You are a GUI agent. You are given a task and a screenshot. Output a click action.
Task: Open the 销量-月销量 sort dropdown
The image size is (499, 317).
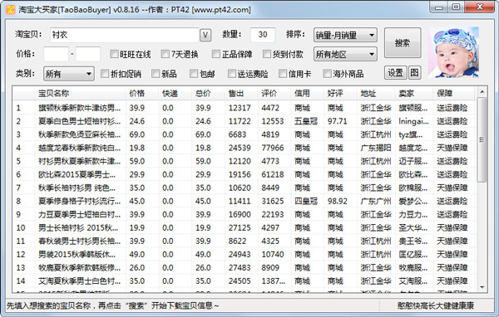click(345, 35)
